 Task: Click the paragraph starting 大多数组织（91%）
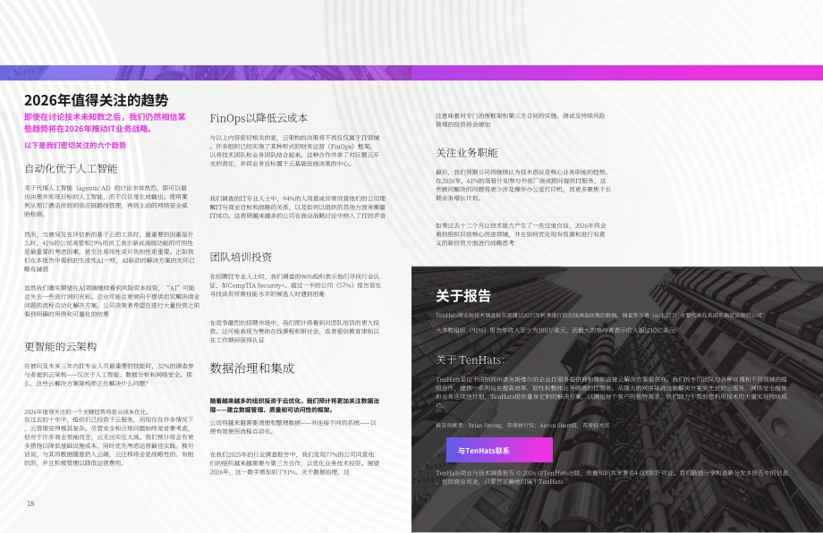[556, 330]
